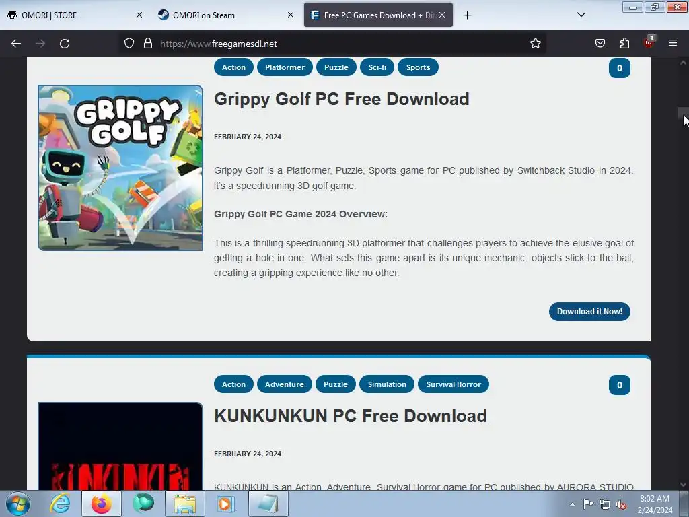
Task: Open the Sci-fi category tag
Action: (x=377, y=67)
